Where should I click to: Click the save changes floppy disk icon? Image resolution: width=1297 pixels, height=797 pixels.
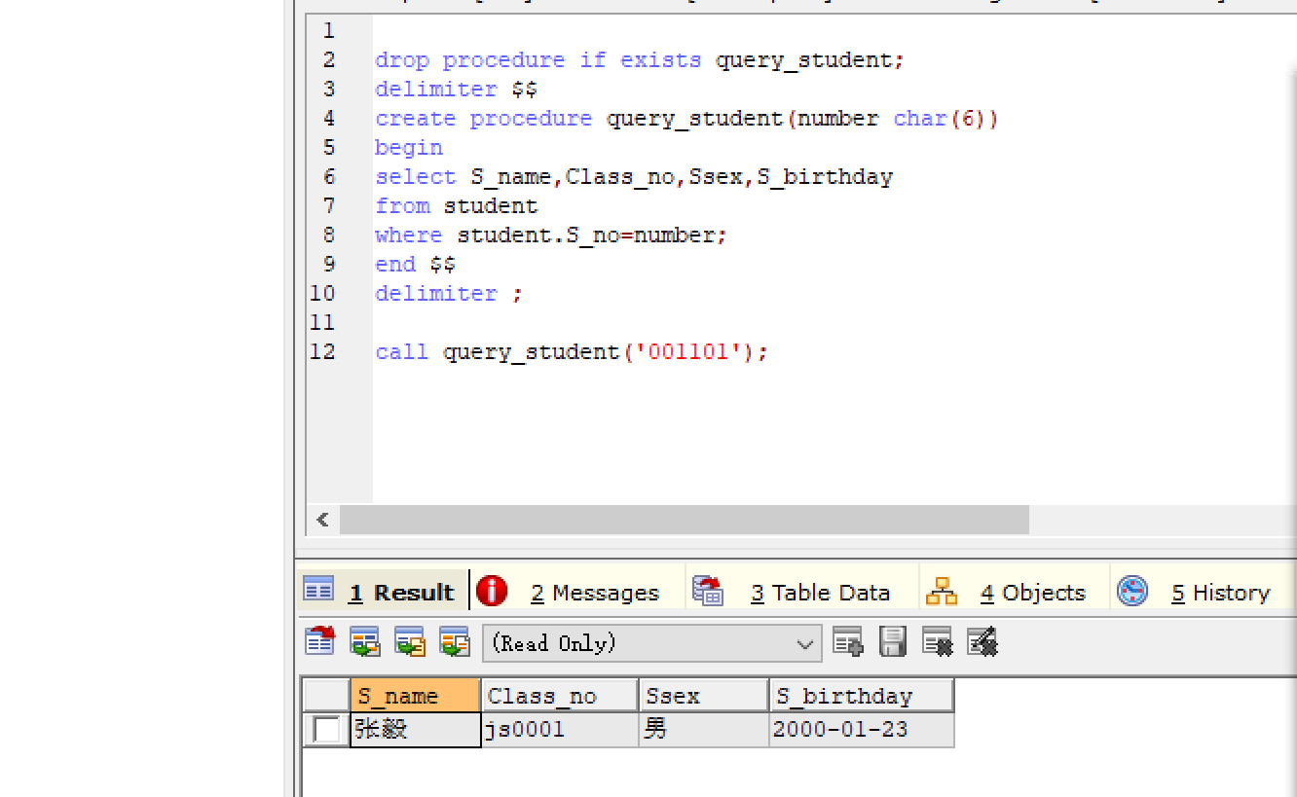tap(892, 642)
